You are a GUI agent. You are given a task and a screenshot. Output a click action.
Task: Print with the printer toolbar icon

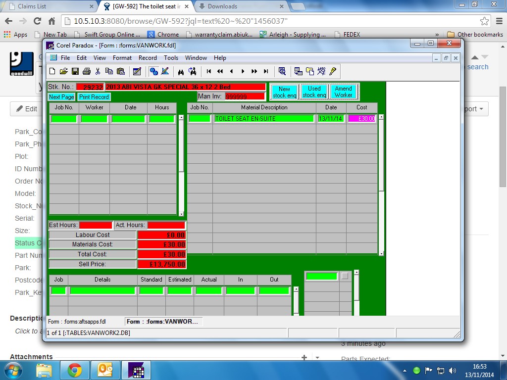[x=86, y=71]
